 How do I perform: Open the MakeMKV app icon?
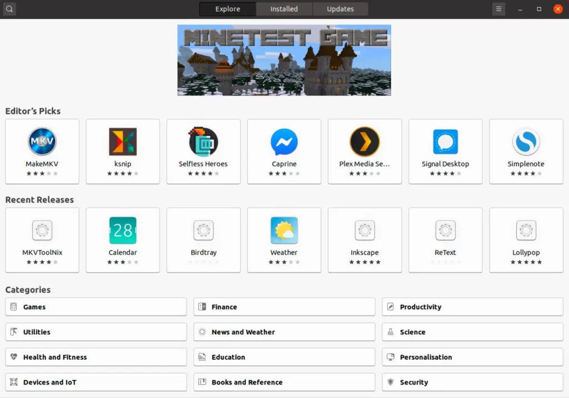click(x=42, y=142)
